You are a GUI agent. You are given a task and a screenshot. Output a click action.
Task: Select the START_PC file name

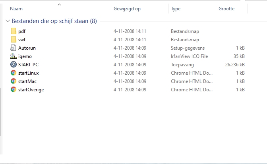[x=28, y=64]
